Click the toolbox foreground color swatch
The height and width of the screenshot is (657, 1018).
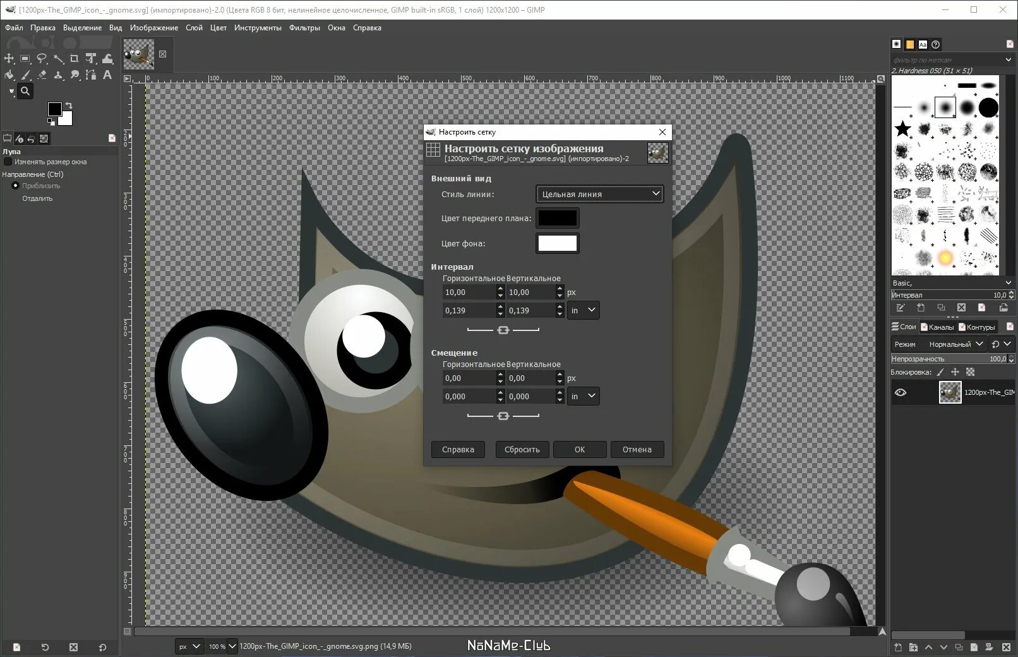coord(55,109)
